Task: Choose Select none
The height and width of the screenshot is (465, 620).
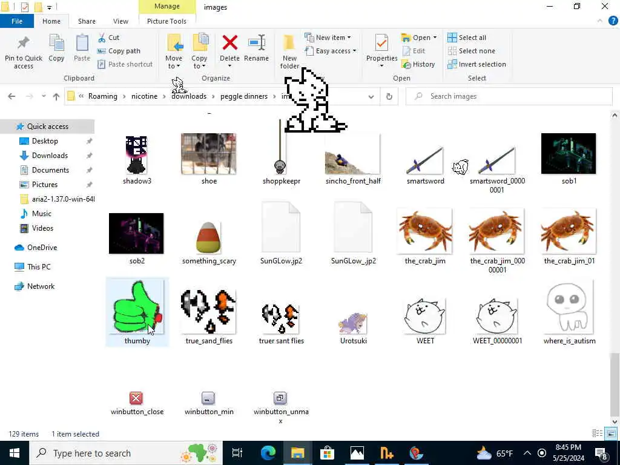Action: (x=471, y=51)
